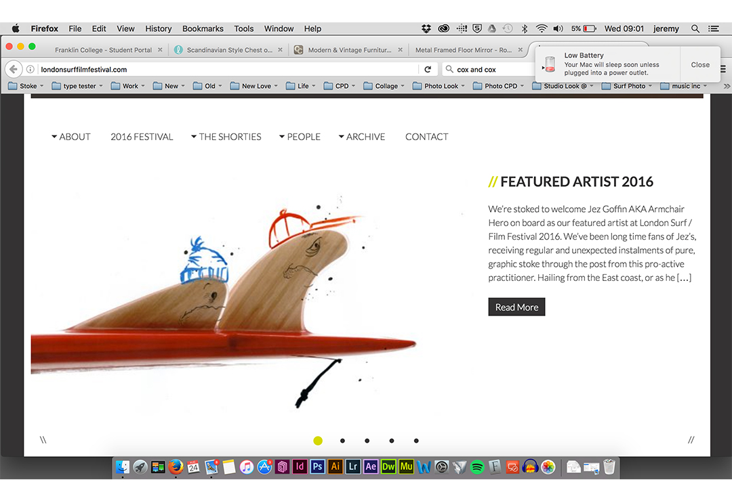This screenshot has width=732, height=501.
Task: Expand THE SHORTIES navigation menu
Action: tap(226, 137)
